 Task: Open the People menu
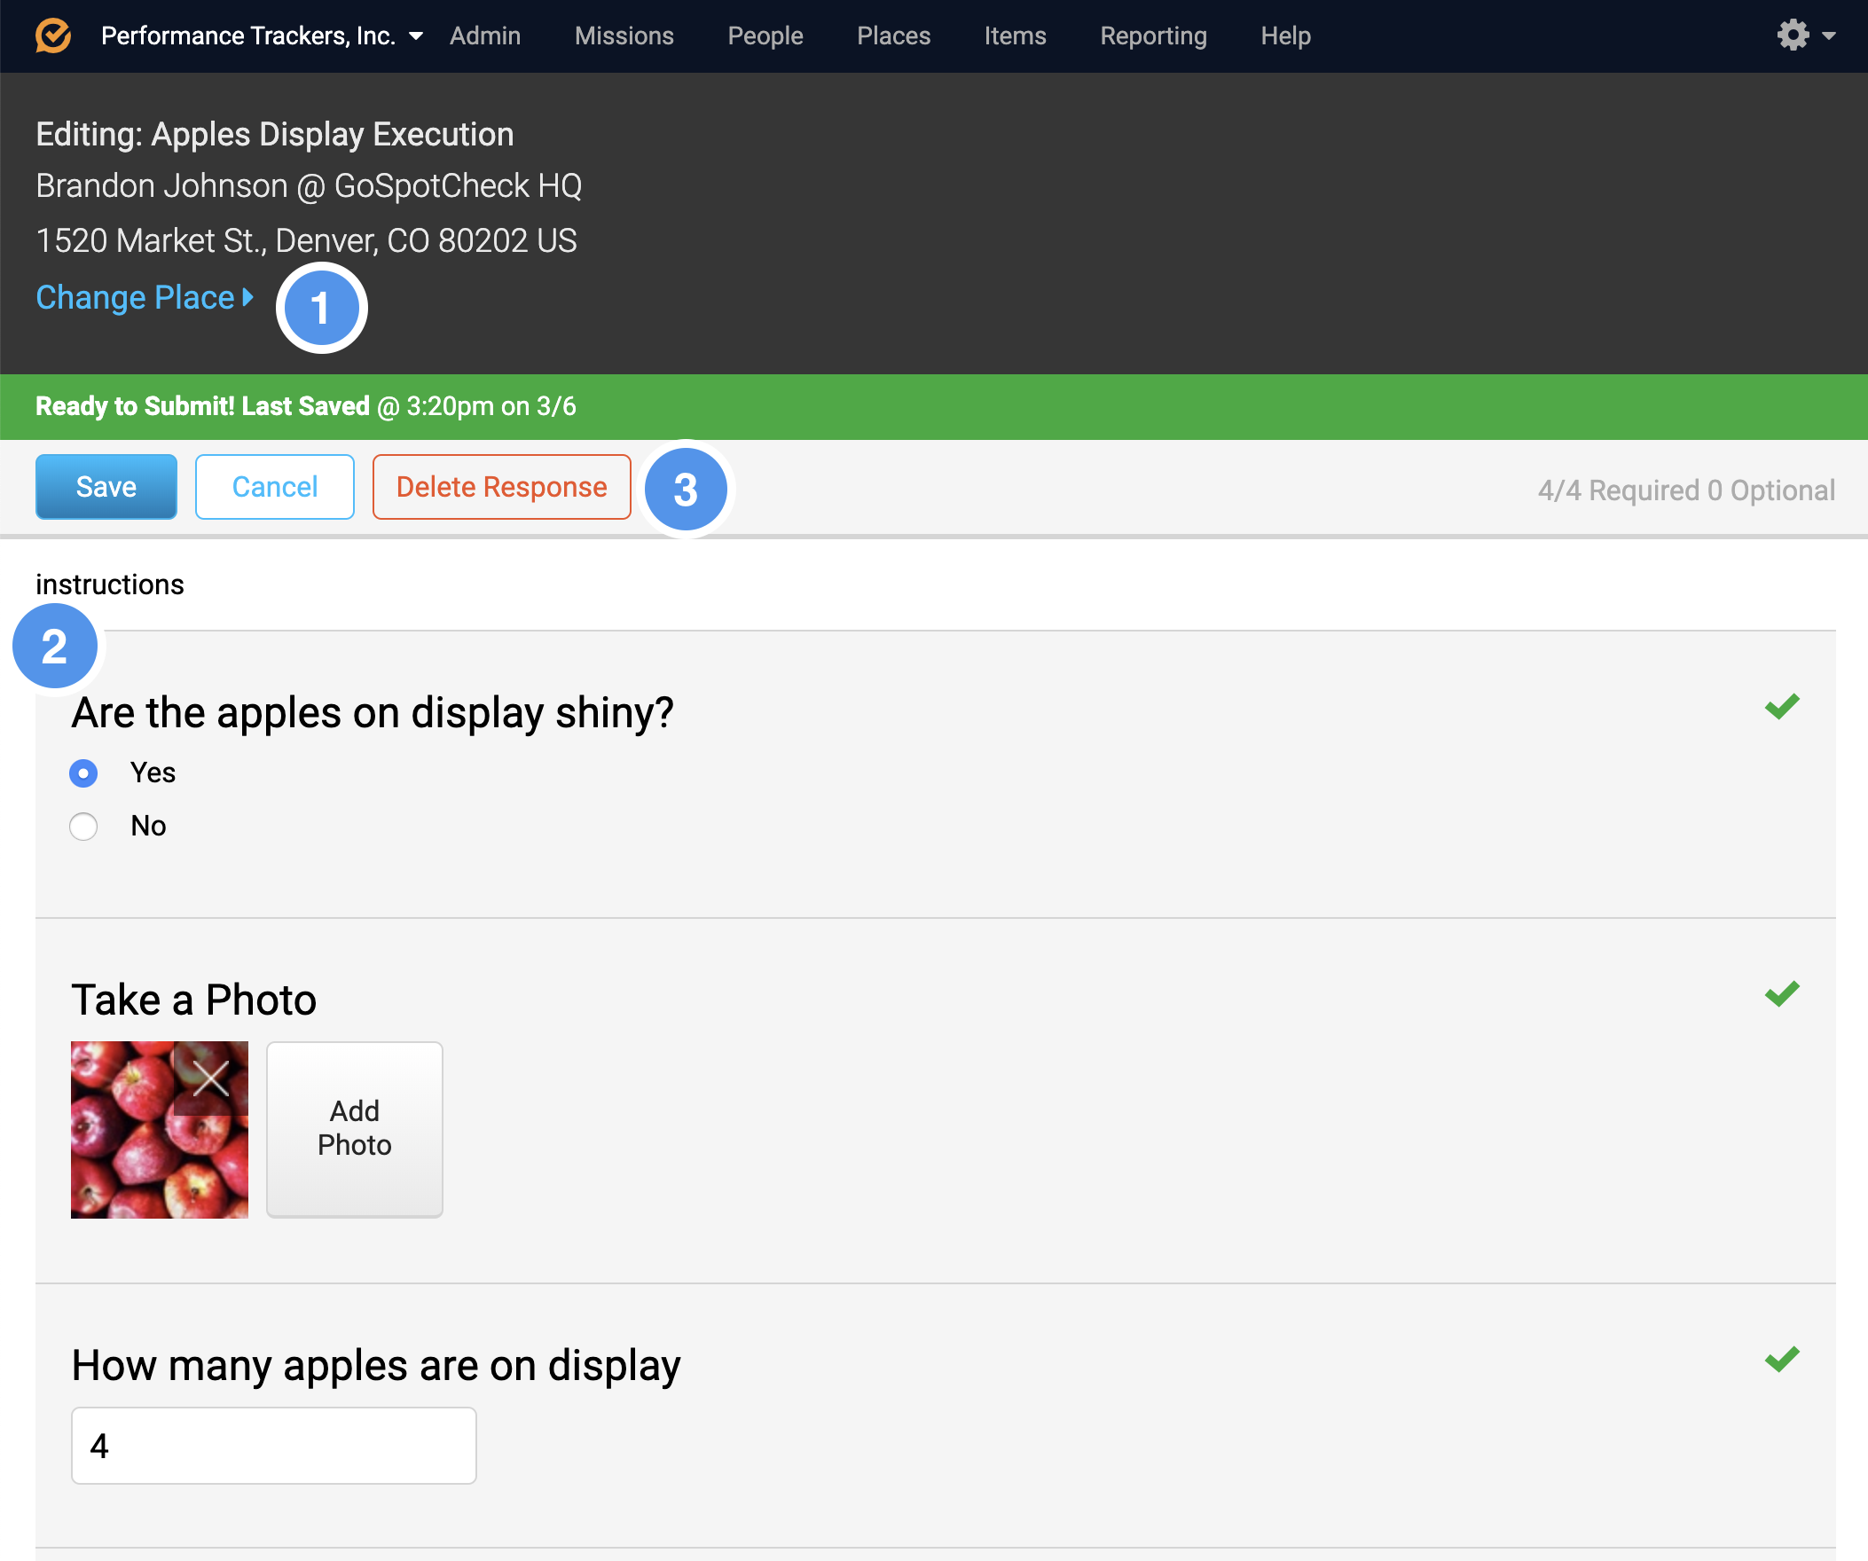tap(765, 35)
